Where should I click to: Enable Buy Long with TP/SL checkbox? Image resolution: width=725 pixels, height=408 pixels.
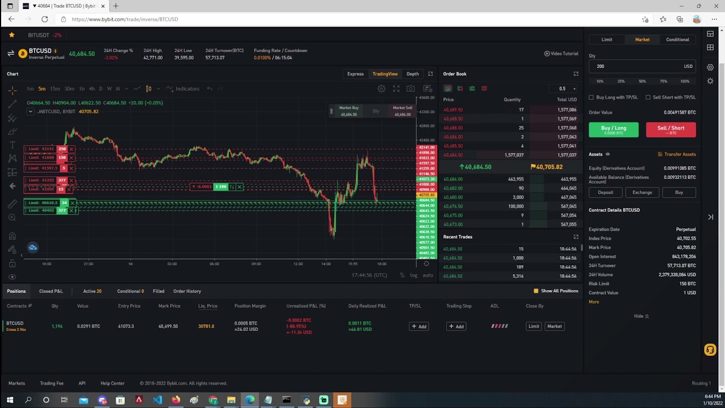pos(591,97)
